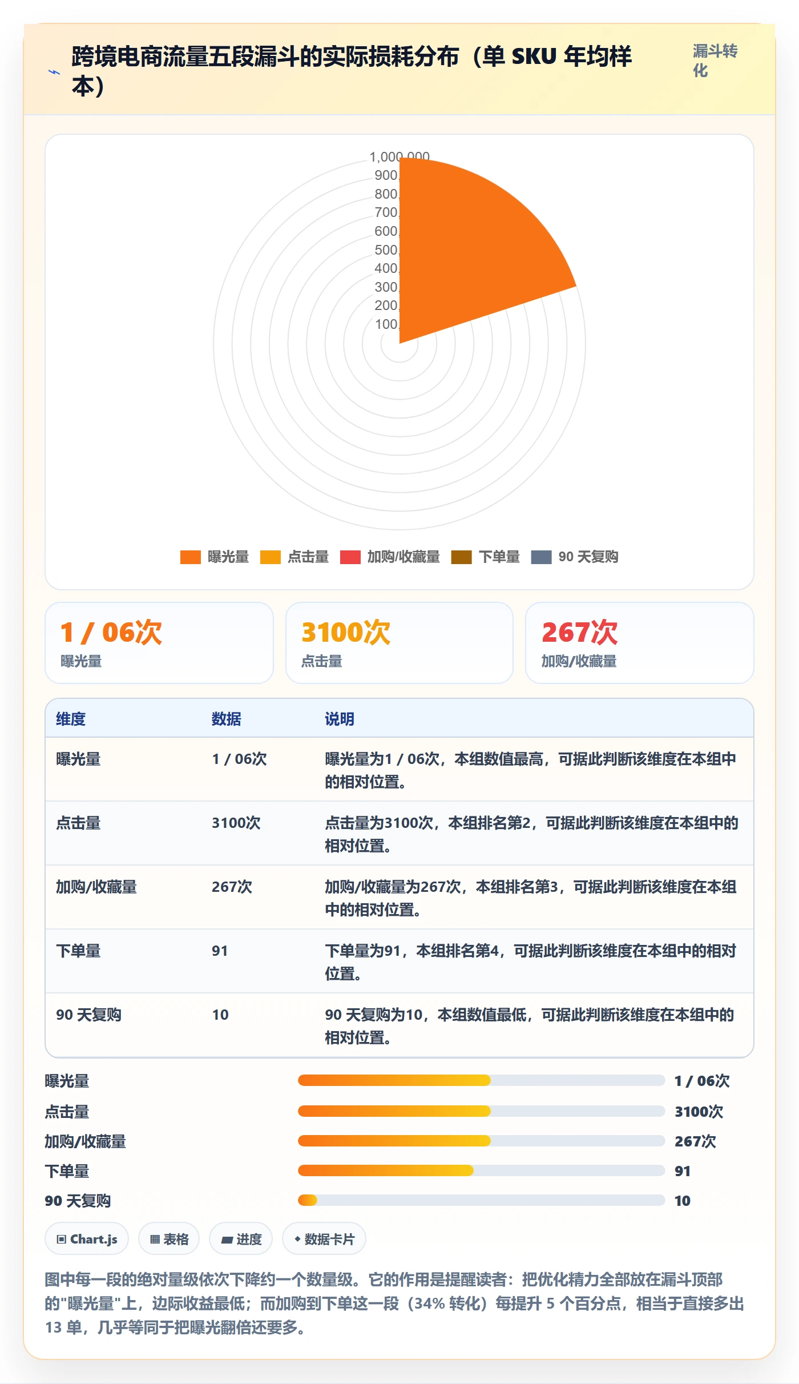Open the 曝光量 stat card
Viewport: 799px width, 1384px height.
click(159, 643)
